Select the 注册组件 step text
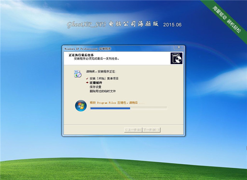The image size is (247, 180). coord(96,83)
